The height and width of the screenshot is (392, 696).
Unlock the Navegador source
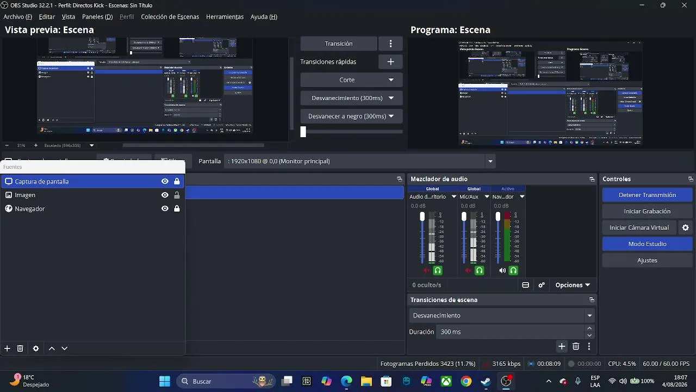[x=177, y=209]
